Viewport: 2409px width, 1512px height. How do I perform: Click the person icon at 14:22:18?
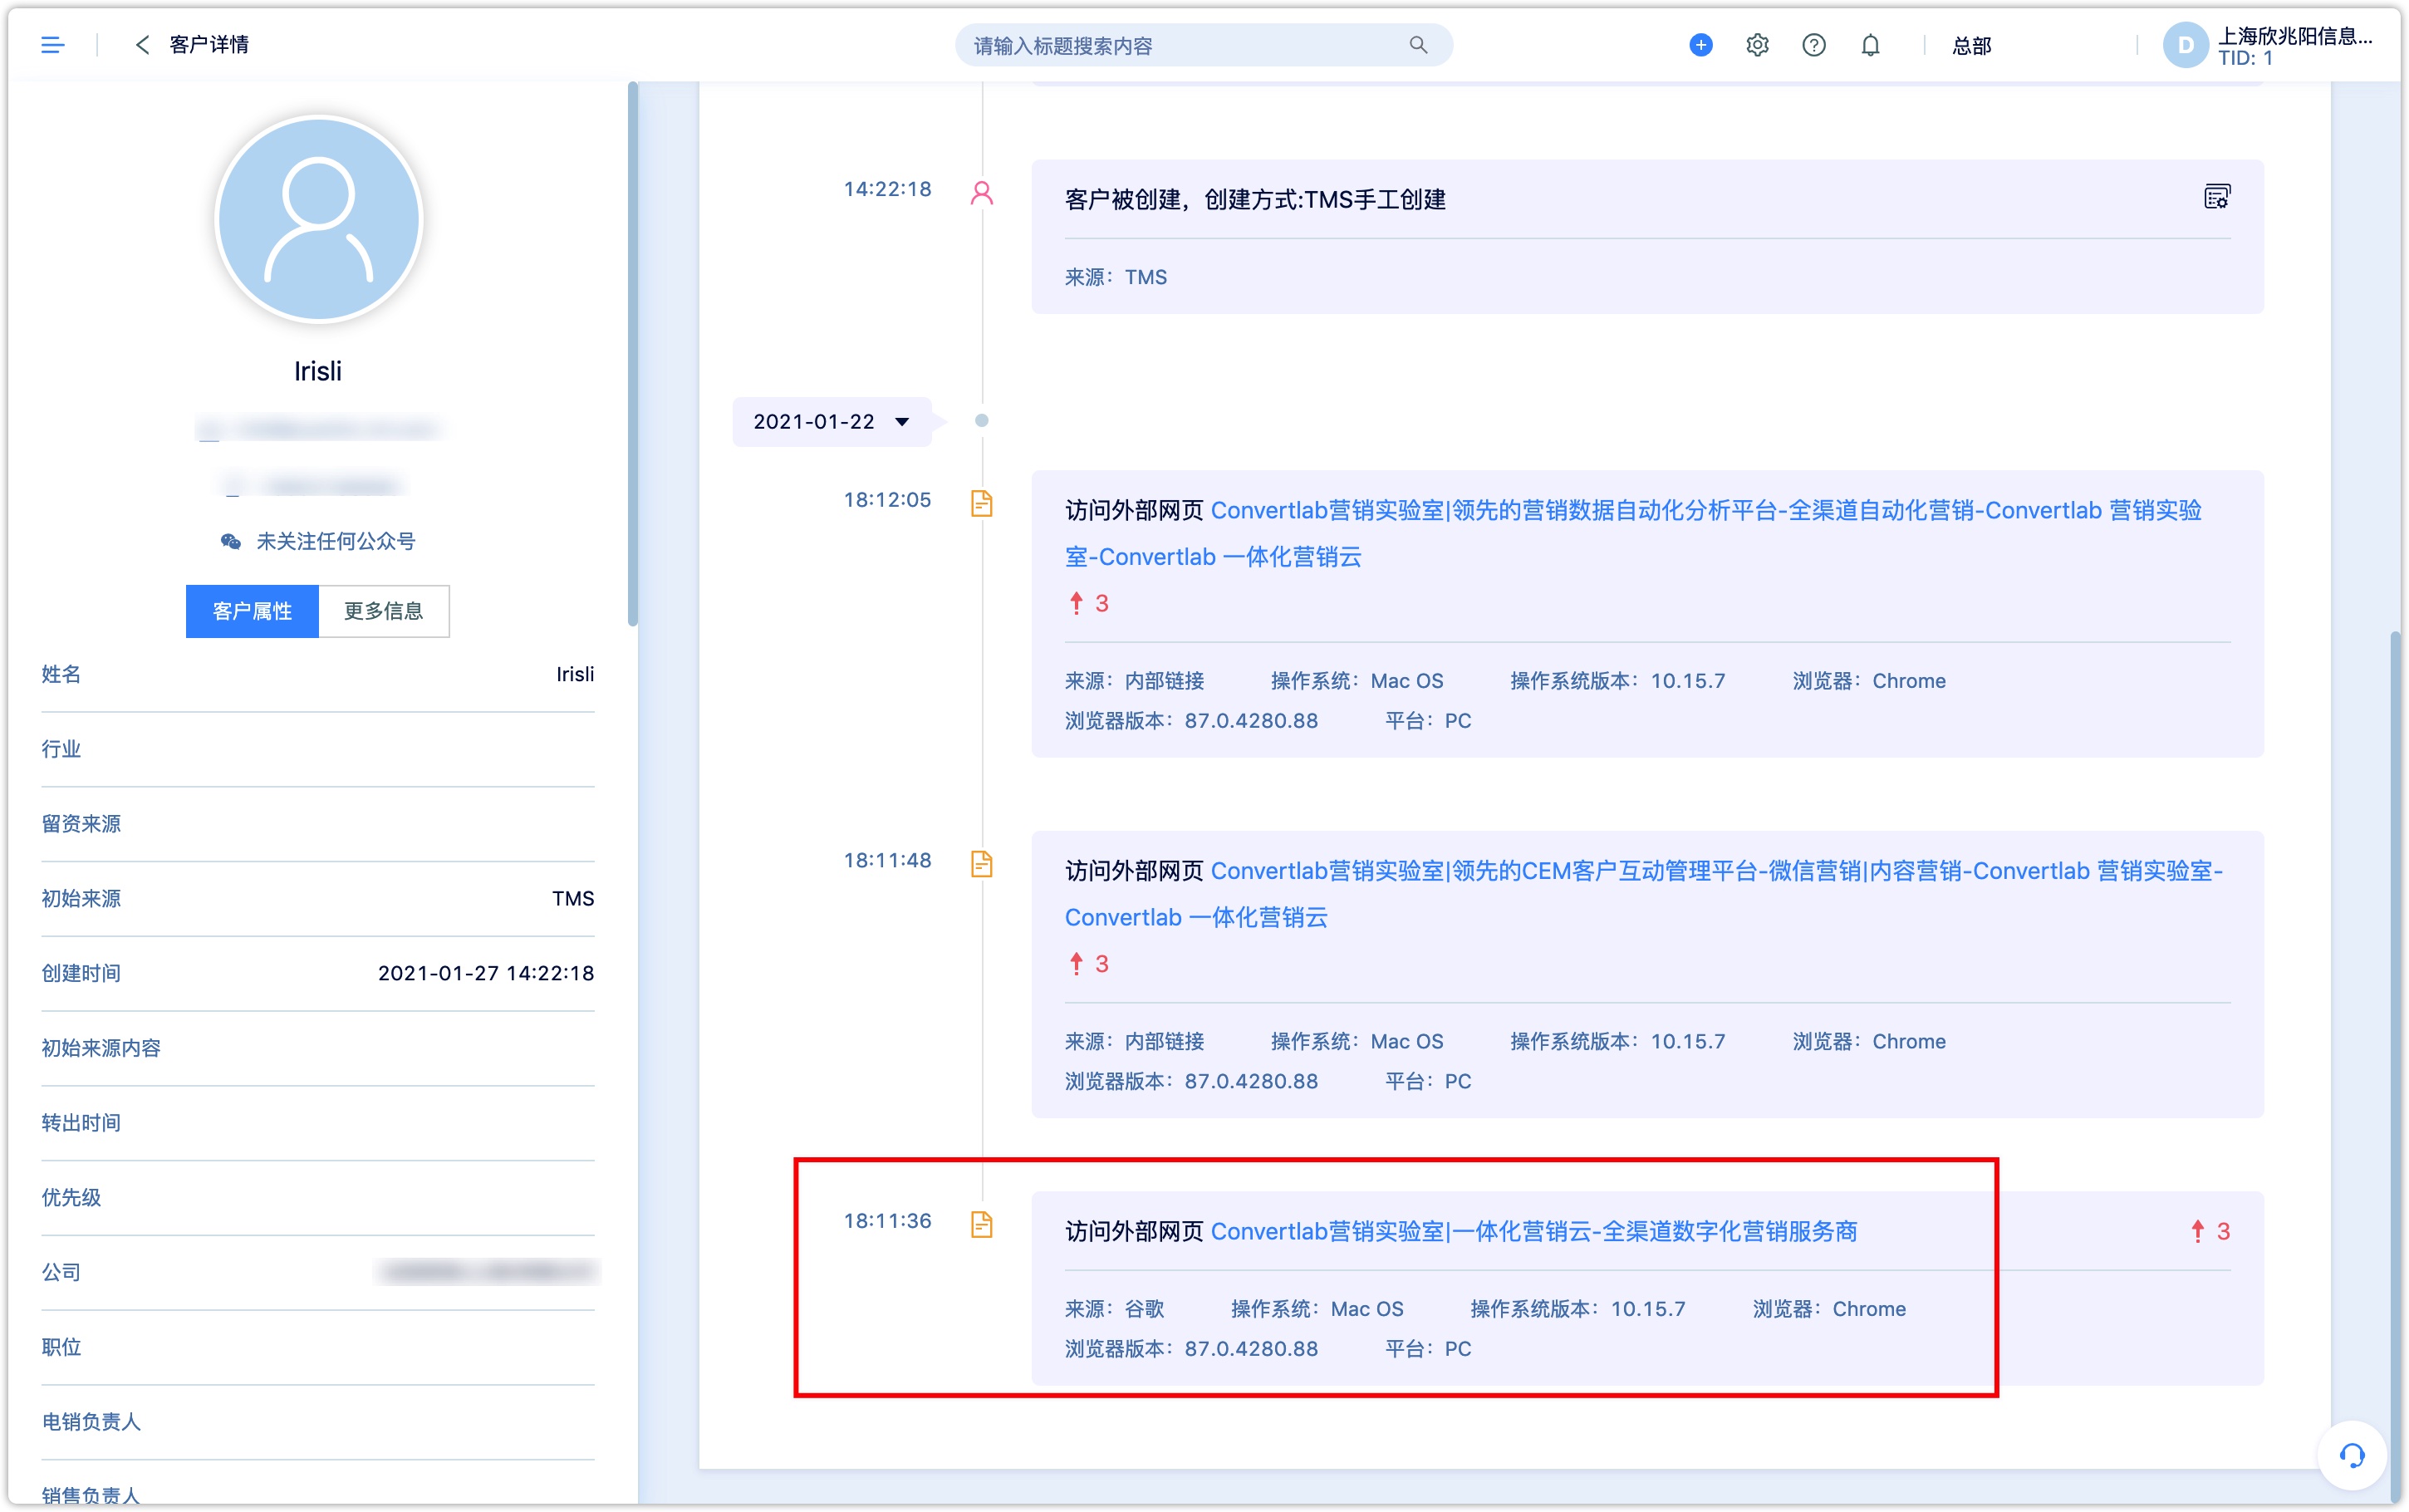coord(982,193)
